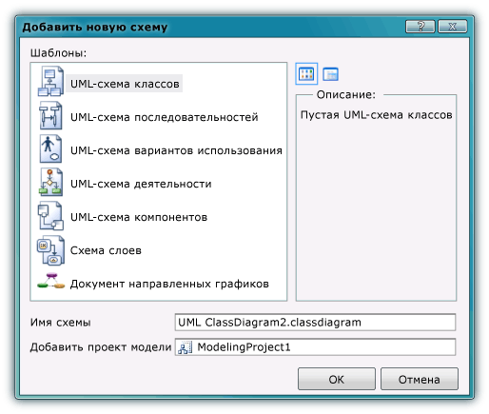The height and width of the screenshot is (414, 489).
Task: Select the UML sequence diagram icon
Action: pos(50,115)
